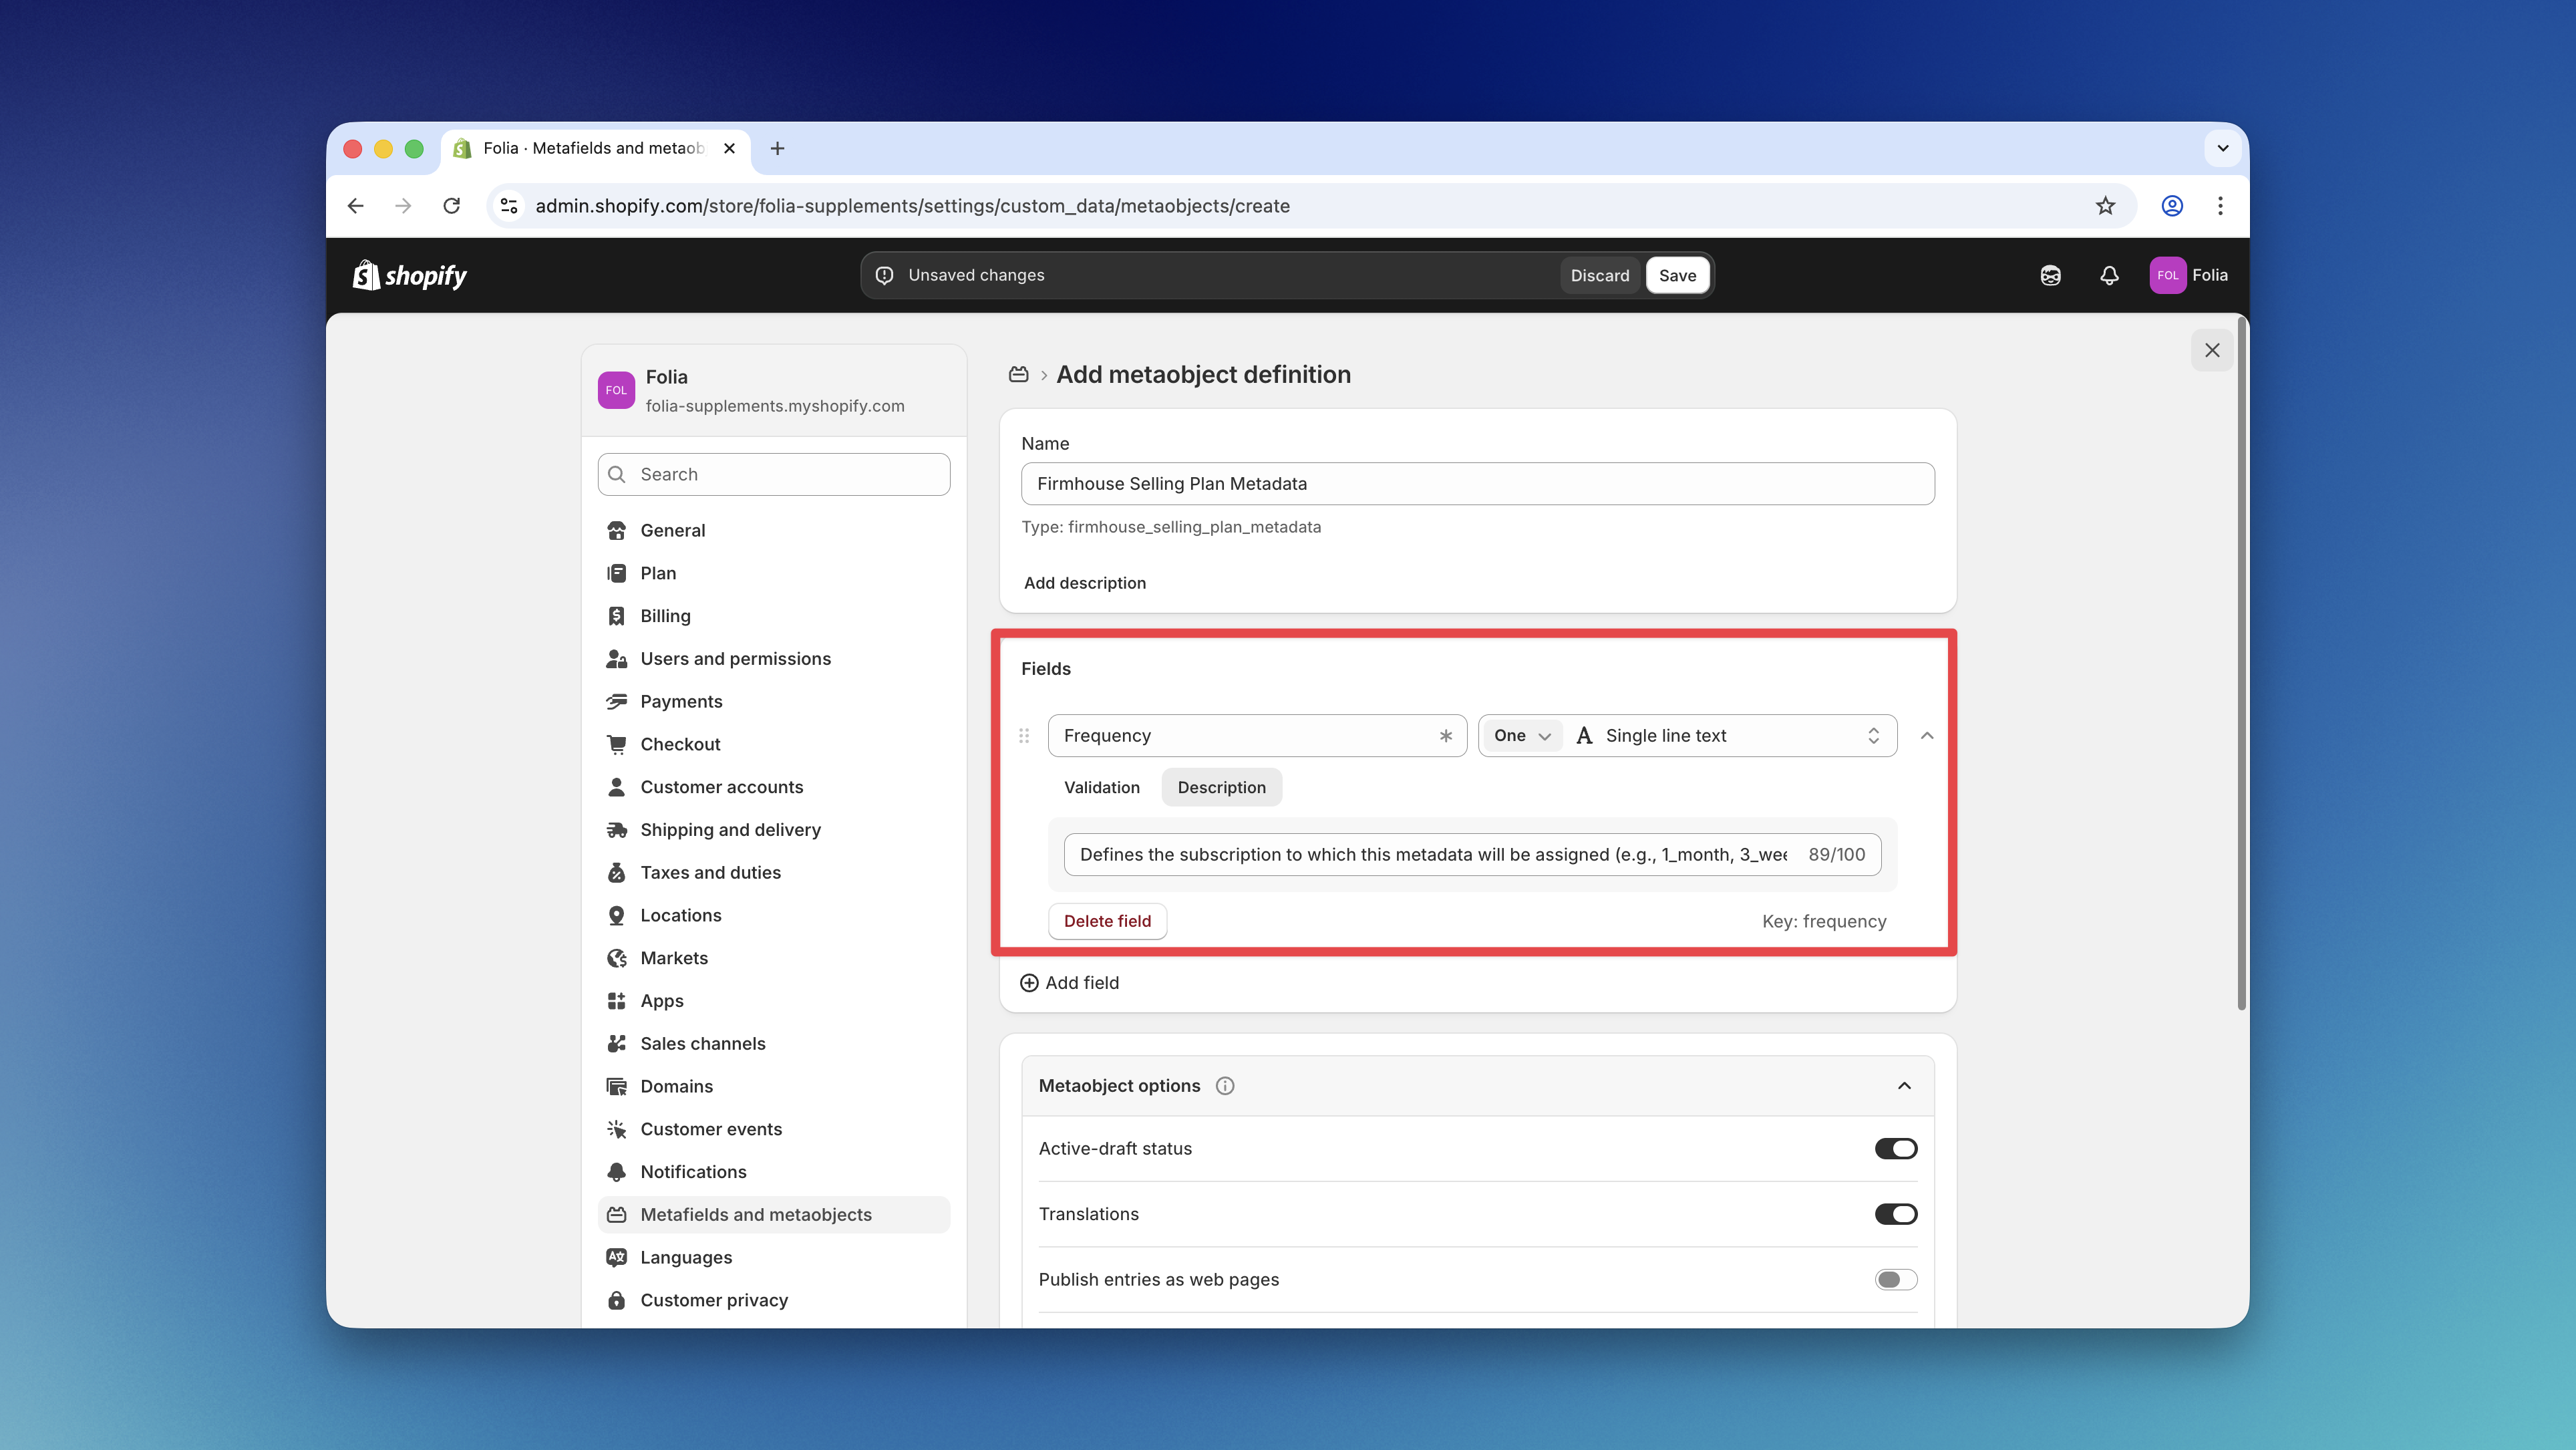2576x1450 pixels.
Task: Go to Plan settings
Action: [774, 573]
